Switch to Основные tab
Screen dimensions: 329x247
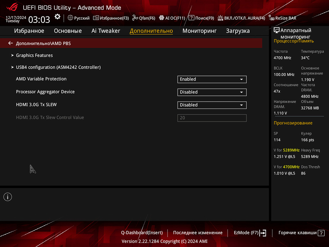pyautogui.click(x=68, y=31)
